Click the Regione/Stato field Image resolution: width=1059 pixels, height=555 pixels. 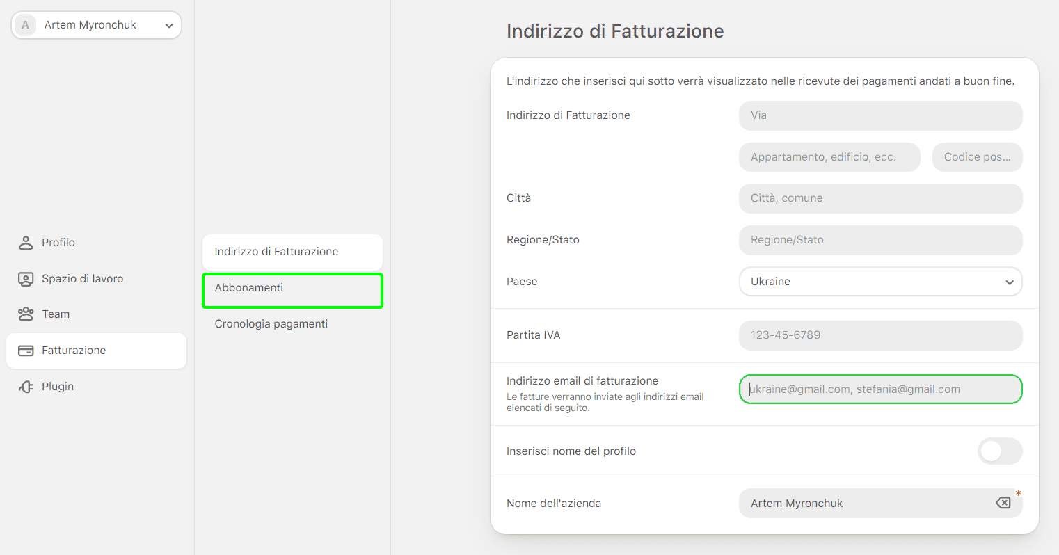coord(880,240)
